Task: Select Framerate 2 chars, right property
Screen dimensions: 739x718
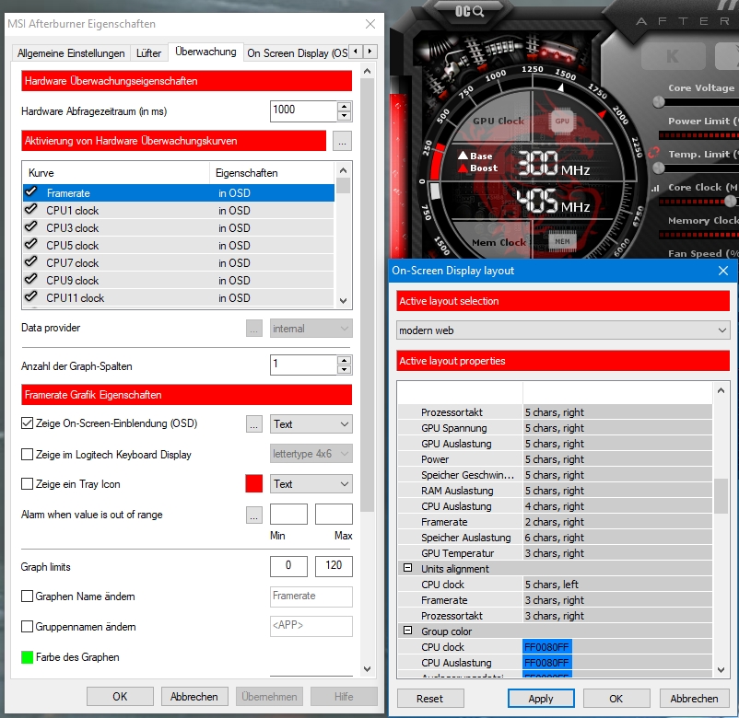Action: pyautogui.click(x=617, y=522)
